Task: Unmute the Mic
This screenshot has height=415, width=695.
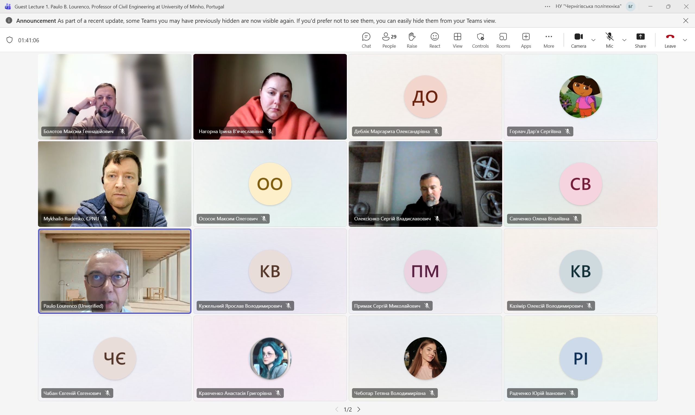Action: point(609,40)
